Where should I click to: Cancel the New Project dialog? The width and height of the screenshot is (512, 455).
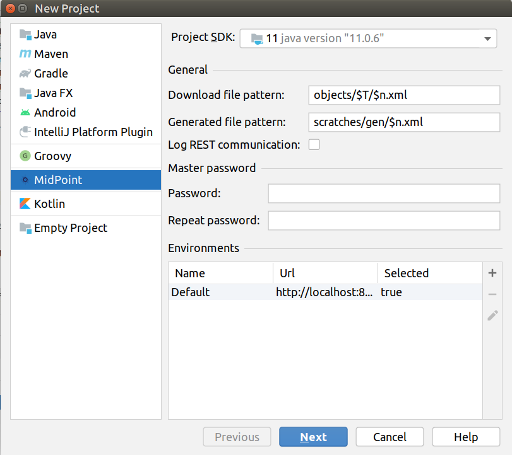click(x=390, y=437)
